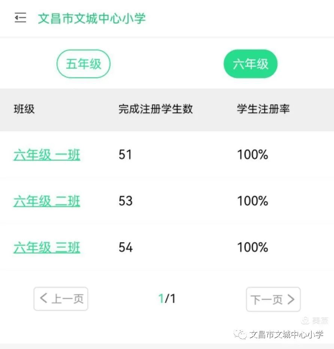This screenshot has width=334, height=349.
Task: Go to previous page with 上一页
Action: point(61,299)
